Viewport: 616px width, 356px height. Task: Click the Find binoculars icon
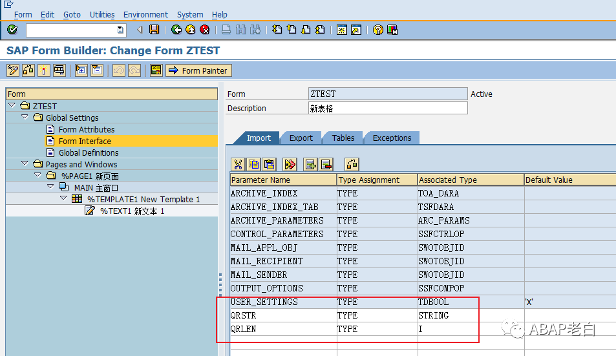(241, 30)
